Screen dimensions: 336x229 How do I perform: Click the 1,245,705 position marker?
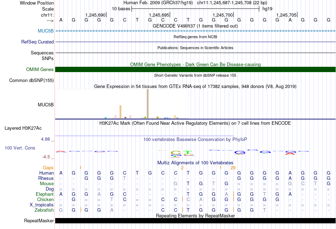286,15
